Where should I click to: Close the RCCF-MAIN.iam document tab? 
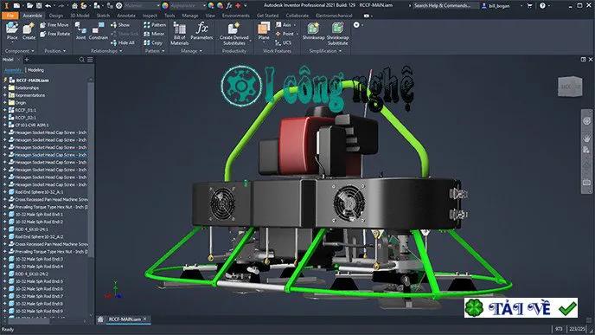click(x=145, y=319)
